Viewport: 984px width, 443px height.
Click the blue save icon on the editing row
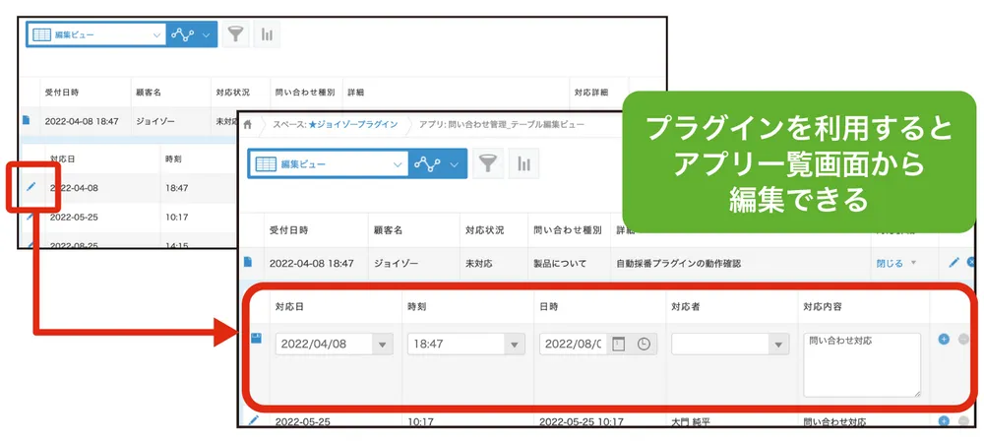256,339
